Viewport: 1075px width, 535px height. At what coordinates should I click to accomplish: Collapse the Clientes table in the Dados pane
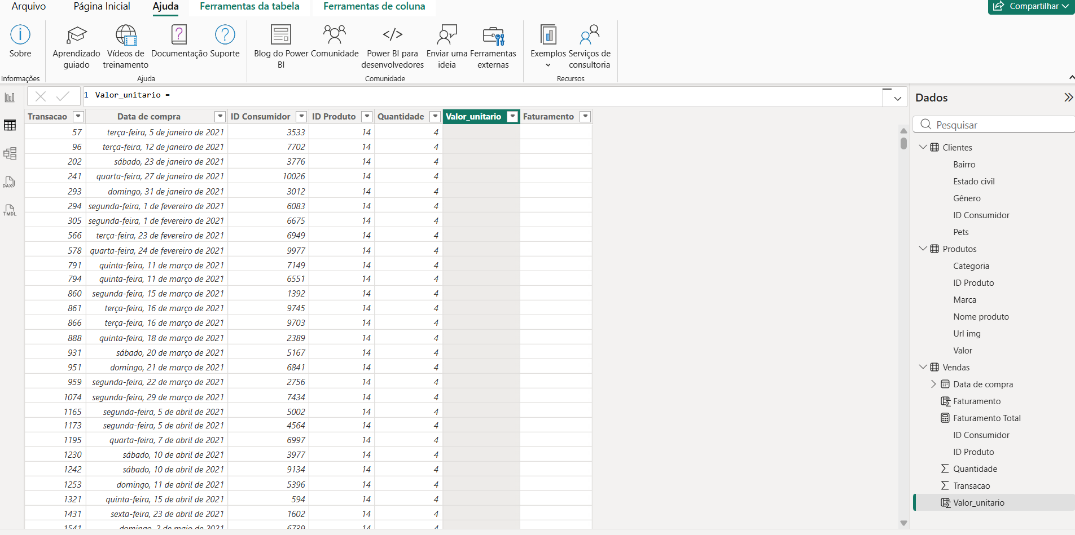(923, 147)
